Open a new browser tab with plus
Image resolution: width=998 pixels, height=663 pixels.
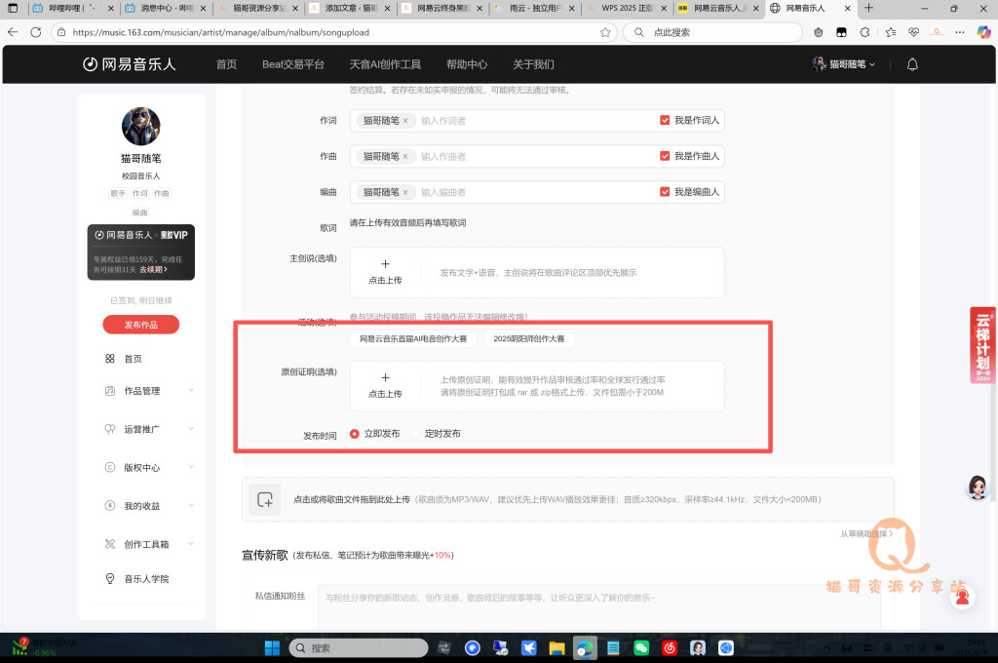(x=868, y=8)
